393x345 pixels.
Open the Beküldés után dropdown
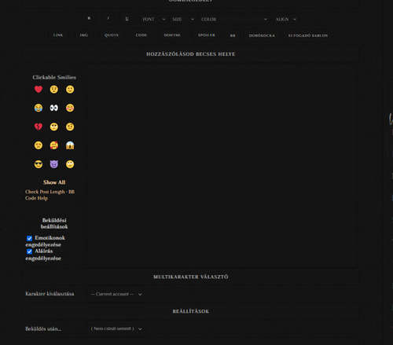116,328
